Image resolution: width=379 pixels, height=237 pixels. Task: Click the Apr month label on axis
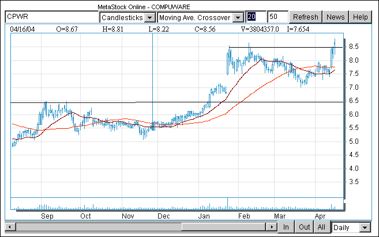pos(320,216)
